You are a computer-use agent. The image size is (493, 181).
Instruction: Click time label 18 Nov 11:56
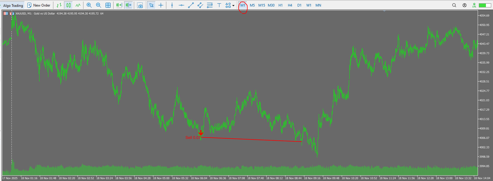coord(406,178)
